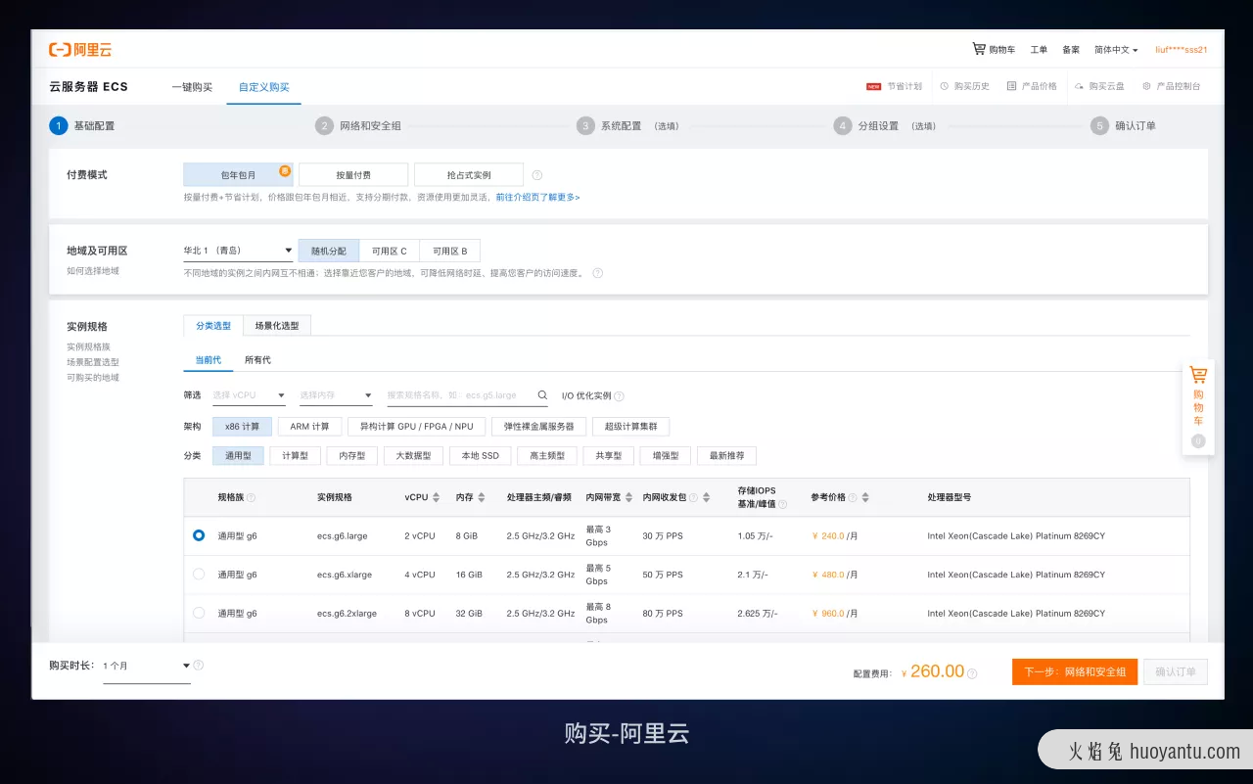Viewport: 1253px width, 784px height.
Task: Click help icon beside 内网收发包 header
Action: (694, 497)
